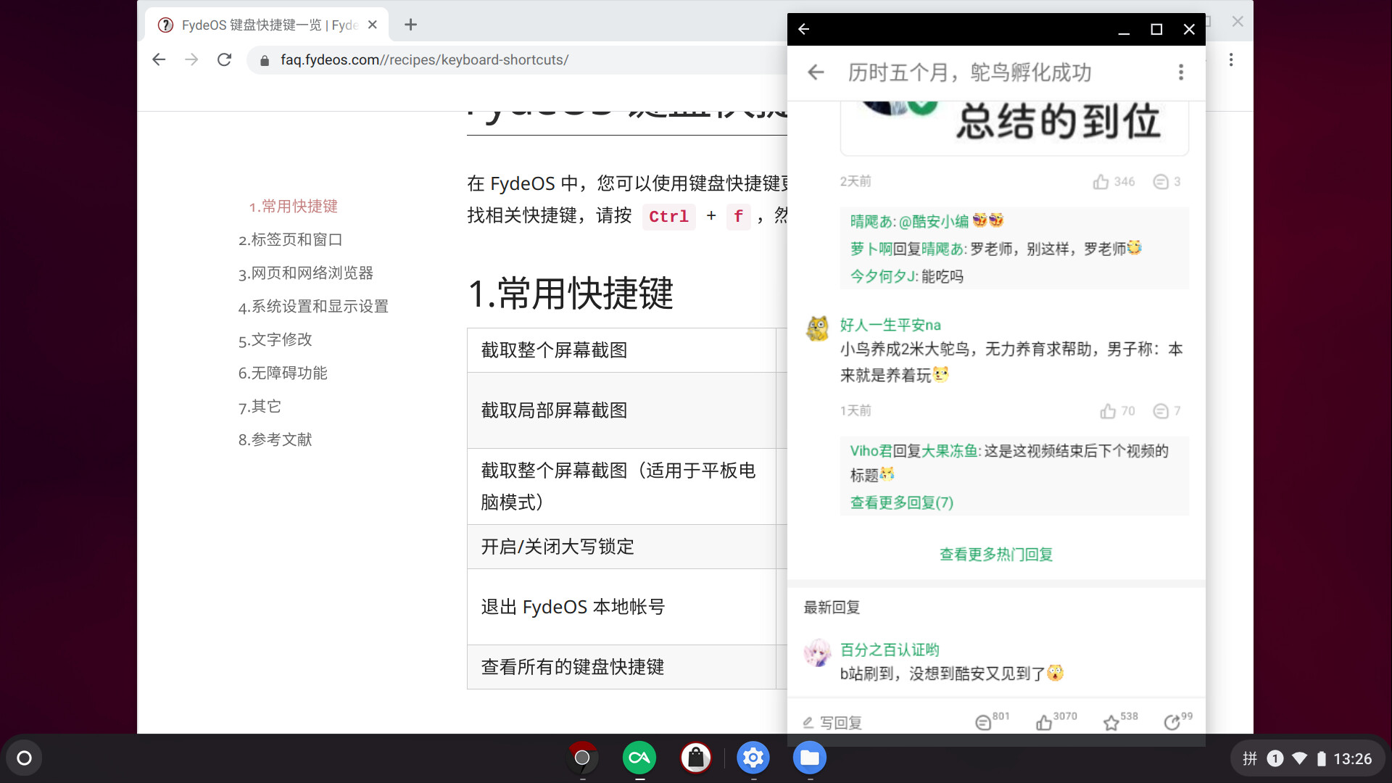This screenshot has width=1392, height=783.
Task: Open Files app from the shelf
Action: (x=810, y=758)
